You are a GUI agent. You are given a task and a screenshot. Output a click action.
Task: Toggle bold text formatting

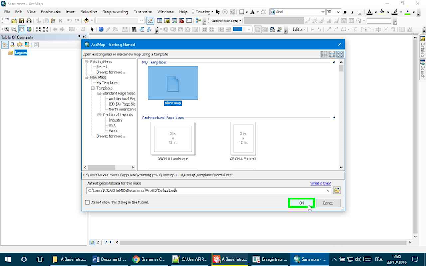(345, 12)
